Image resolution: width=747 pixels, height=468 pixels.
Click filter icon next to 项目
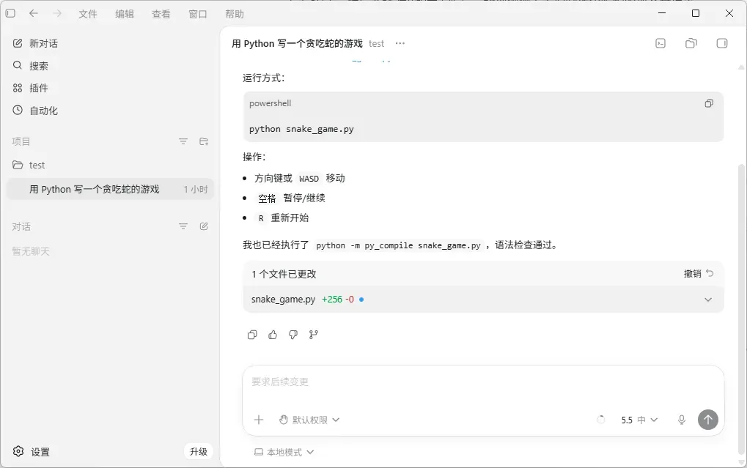[183, 141]
